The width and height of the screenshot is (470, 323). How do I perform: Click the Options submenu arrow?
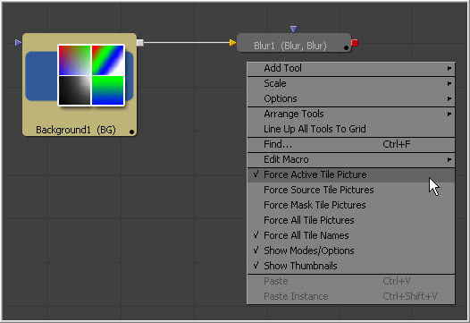(x=449, y=98)
